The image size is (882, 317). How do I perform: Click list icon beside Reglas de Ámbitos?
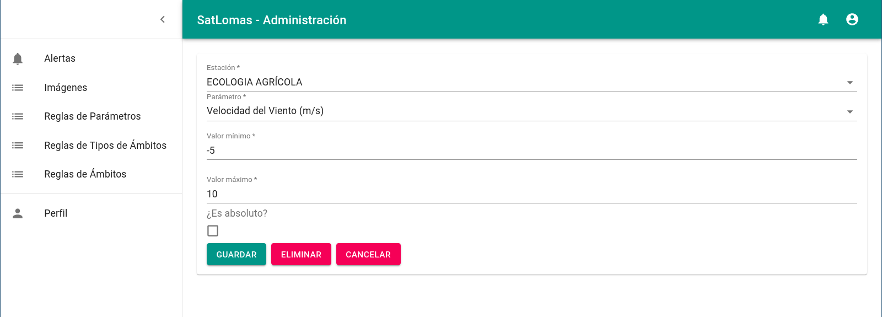point(18,174)
